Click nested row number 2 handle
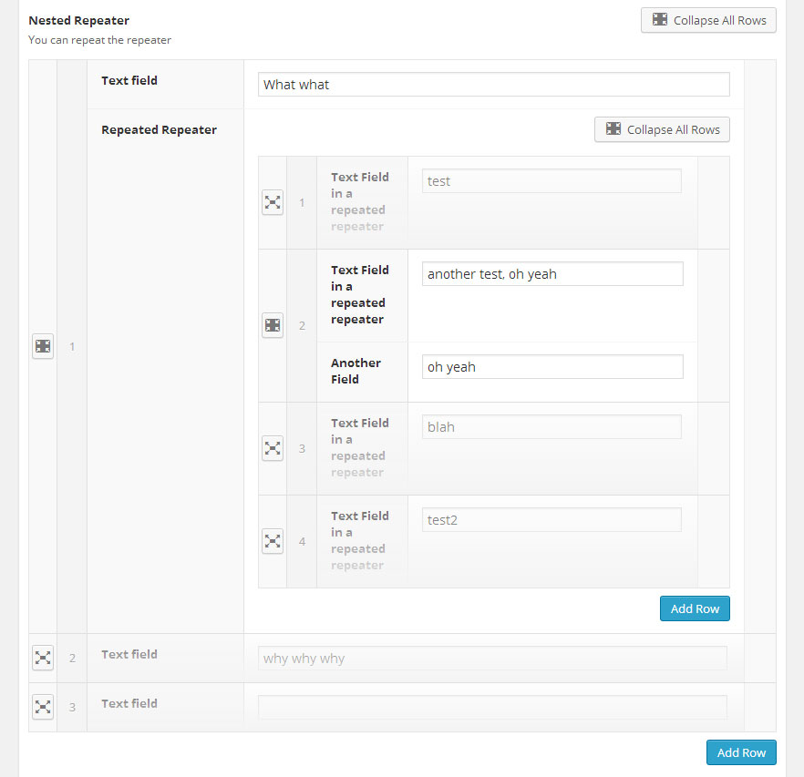Screen dimensions: 804x777 tap(302, 325)
